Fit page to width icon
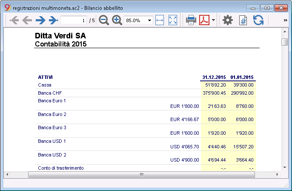This screenshot has height=191, width=292. (160, 20)
